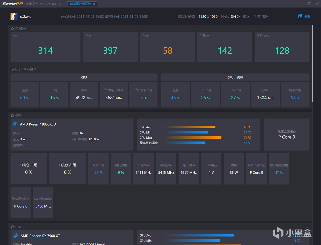Toggle the star beside the GPU section
Viewport: 321px width, 245px height.
12,227
